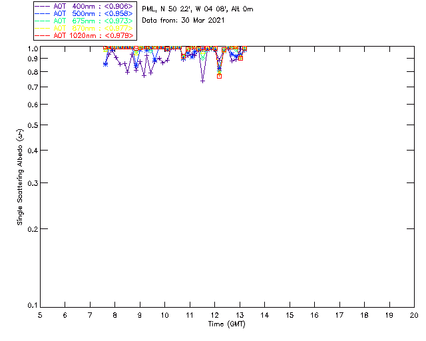Click the lowest purple 400nm data point

pyautogui.click(x=202, y=81)
